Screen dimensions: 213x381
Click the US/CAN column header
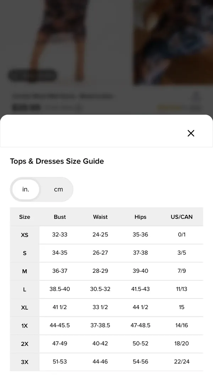[182, 217]
